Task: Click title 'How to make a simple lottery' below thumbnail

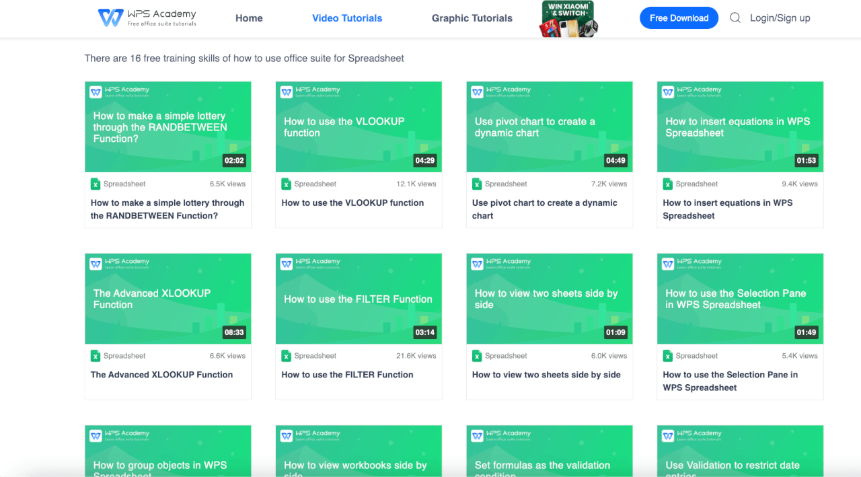Action: (167, 209)
